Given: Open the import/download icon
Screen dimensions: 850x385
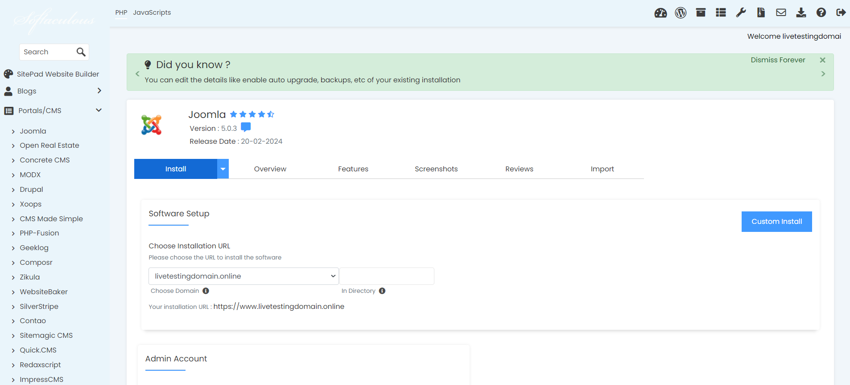Looking at the screenshot, I should [x=801, y=12].
